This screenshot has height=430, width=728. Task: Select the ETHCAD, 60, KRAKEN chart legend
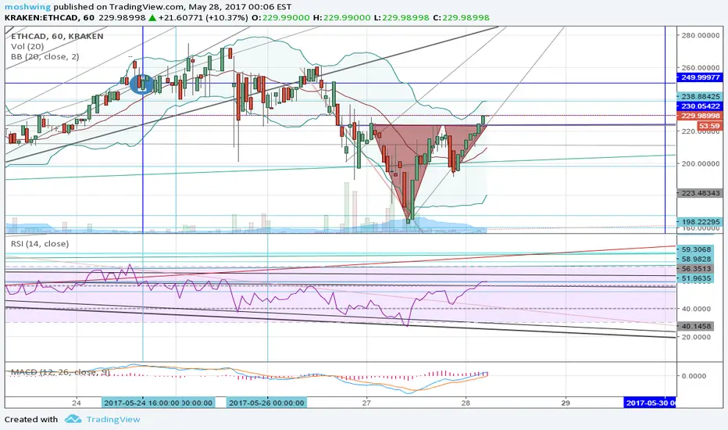coord(57,36)
